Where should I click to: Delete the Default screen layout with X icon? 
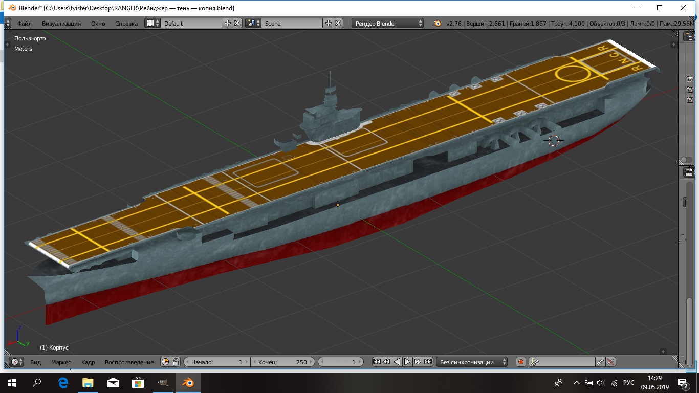[x=237, y=23]
